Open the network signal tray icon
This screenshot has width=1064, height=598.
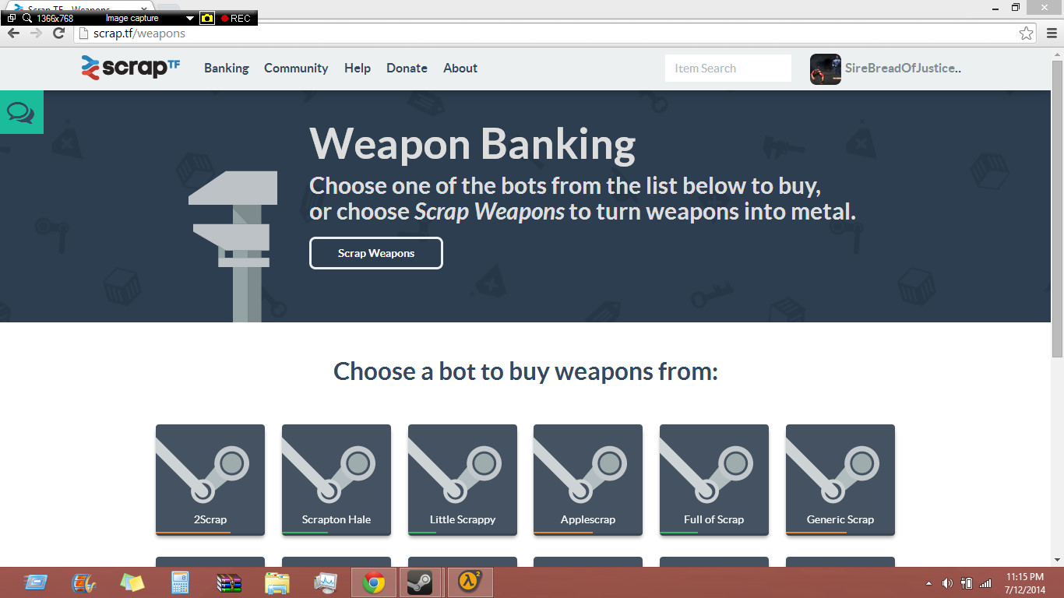(985, 583)
